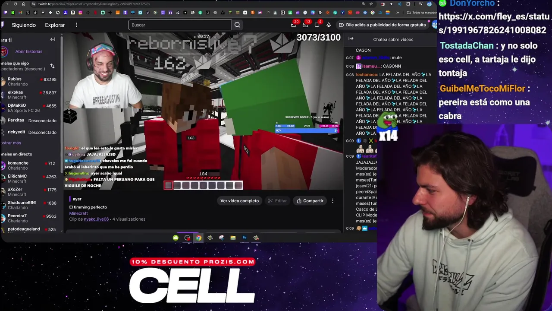Open Shadoune666 live channel row
Image resolution: width=552 pixels, height=311 pixels.
(29, 205)
